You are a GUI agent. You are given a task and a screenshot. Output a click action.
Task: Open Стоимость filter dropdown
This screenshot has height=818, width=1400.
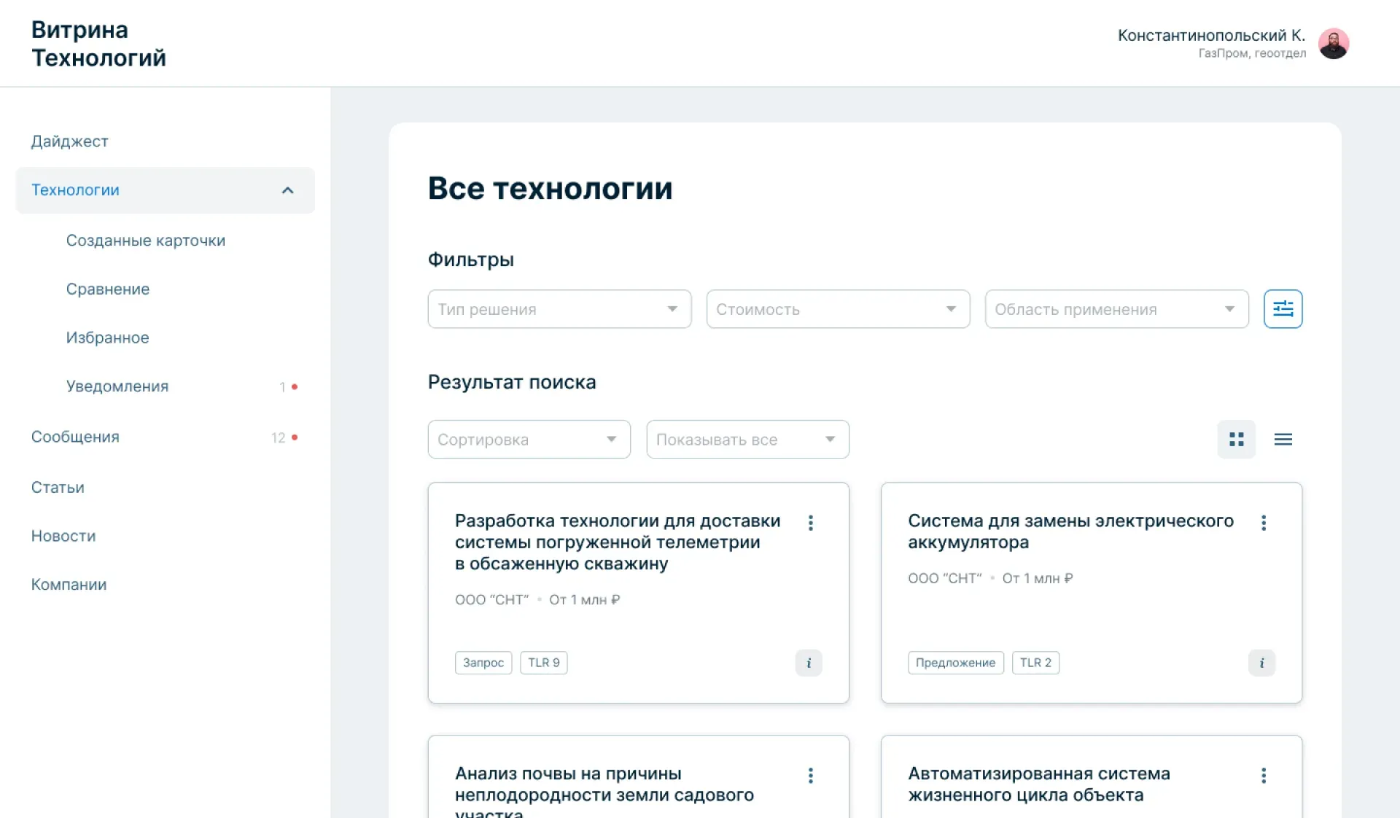(838, 309)
